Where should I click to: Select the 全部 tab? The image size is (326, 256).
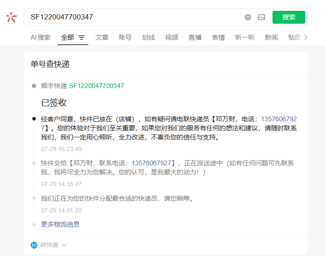coord(67,38)
